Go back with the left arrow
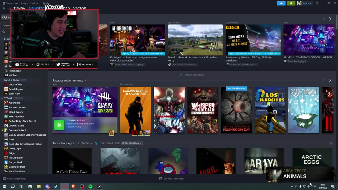The width and height of the screenshot is (338, 190). (x=4, y=8)
